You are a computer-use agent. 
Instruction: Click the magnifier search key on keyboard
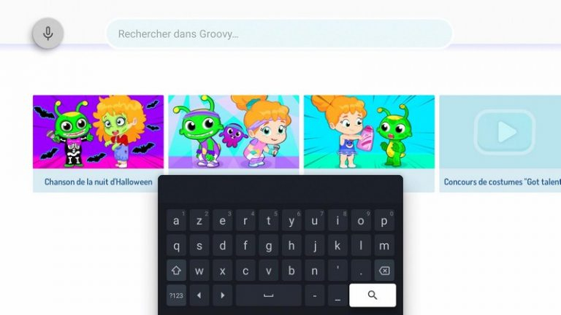pos(373,295)
